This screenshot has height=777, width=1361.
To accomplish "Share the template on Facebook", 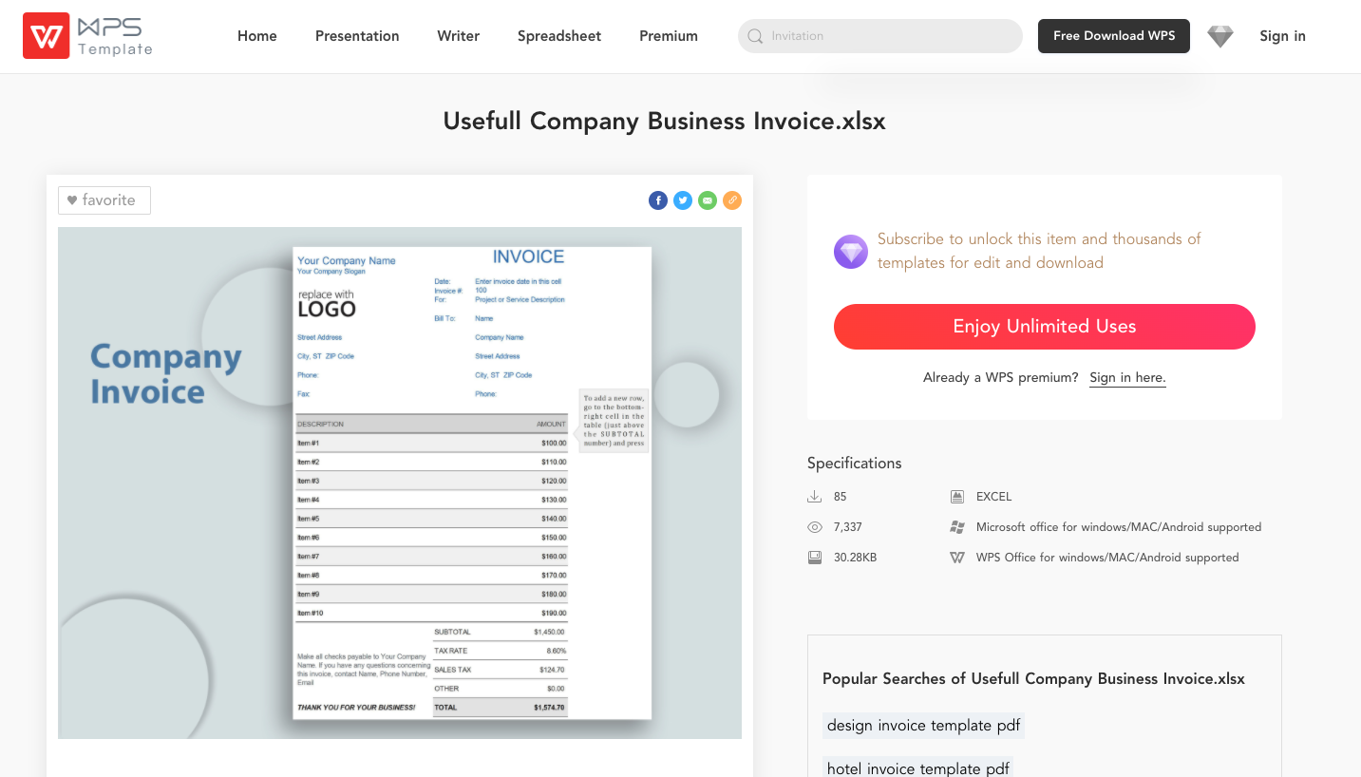I will click(x=658, y=200).
